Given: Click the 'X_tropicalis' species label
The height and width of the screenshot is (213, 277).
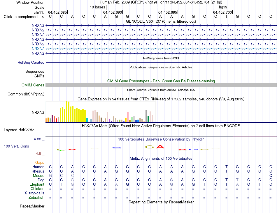Looking at the screenshot, I should coord(34,193).
